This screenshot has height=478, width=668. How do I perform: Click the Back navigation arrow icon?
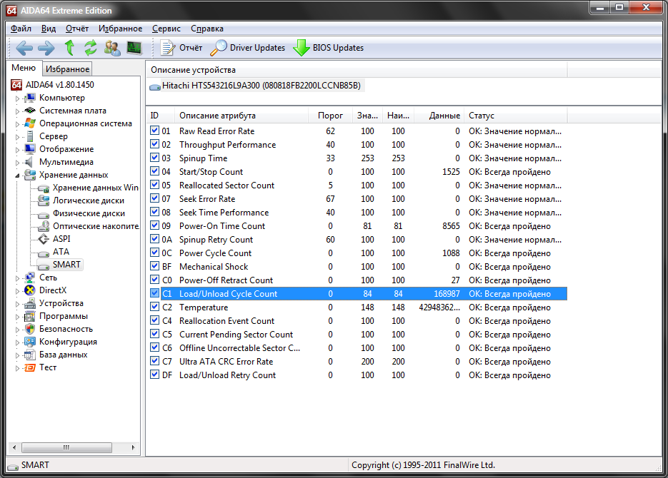pyautogui.click(x=24, y=48)
